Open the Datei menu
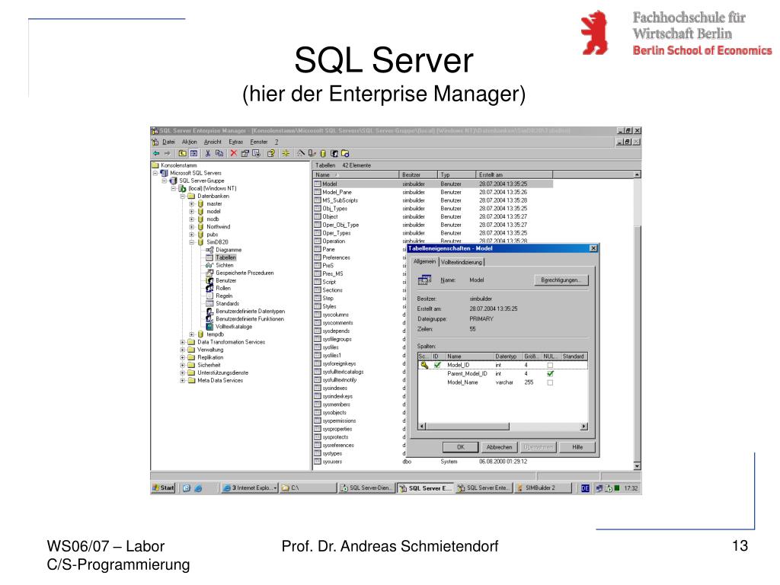This screenshot has height=585, width=780. click(168, 142)
